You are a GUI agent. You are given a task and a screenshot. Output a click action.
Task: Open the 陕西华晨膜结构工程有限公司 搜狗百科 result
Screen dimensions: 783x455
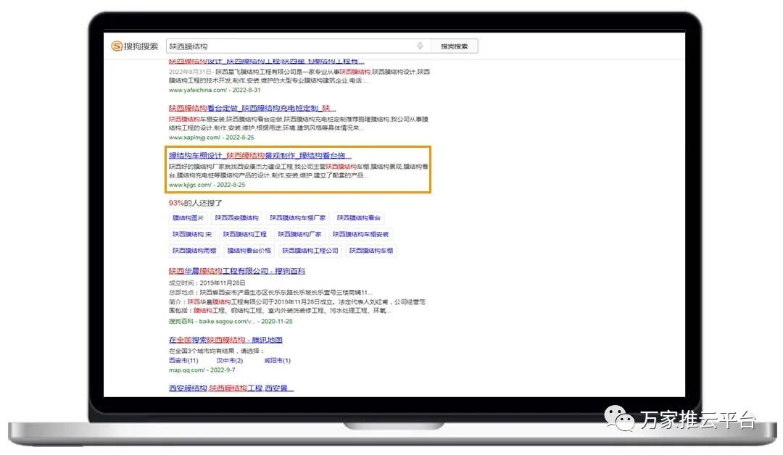[x=237, y=272]
